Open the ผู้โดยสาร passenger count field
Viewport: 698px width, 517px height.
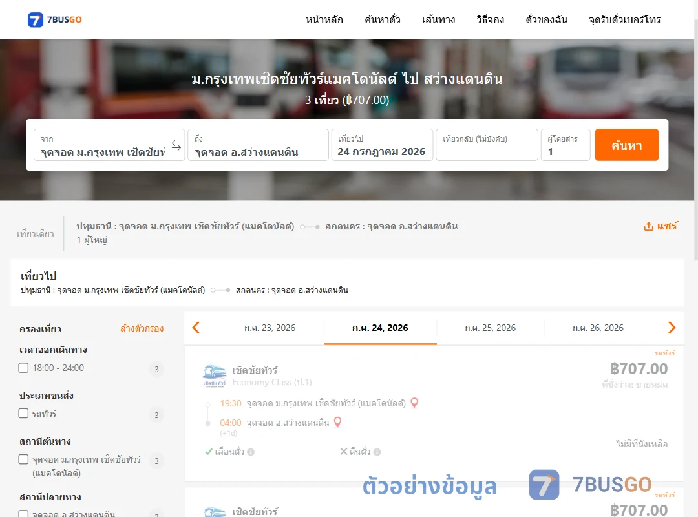pos(566,145)
